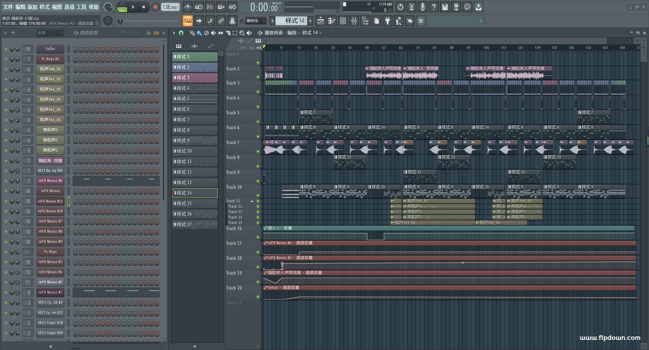
Task: Mute Track 2 via green light
Action: pos(258,77)
